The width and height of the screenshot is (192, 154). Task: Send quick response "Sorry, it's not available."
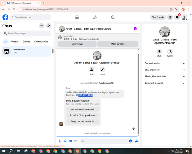(83, 121)
